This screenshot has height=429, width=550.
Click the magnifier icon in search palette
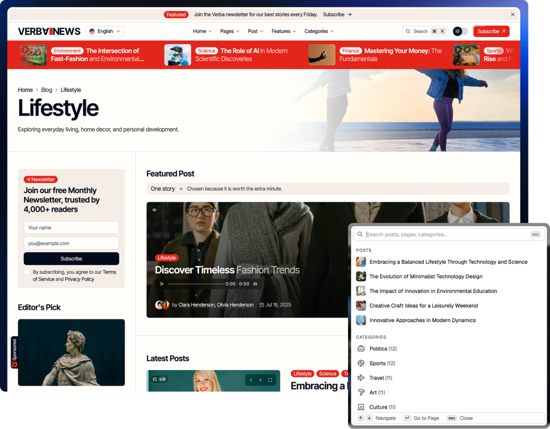tap(360, 234)
